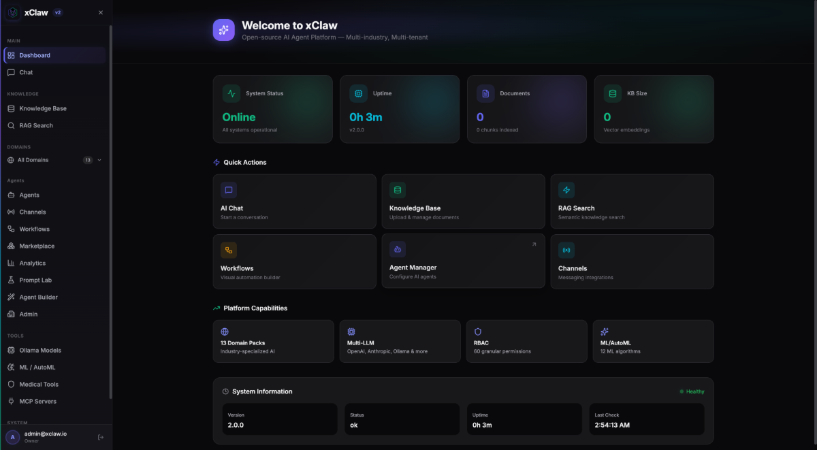Click the KB Size database icon
Image resolution: width=817 pixels, height=450 pixels.
(x=613, y=93)
